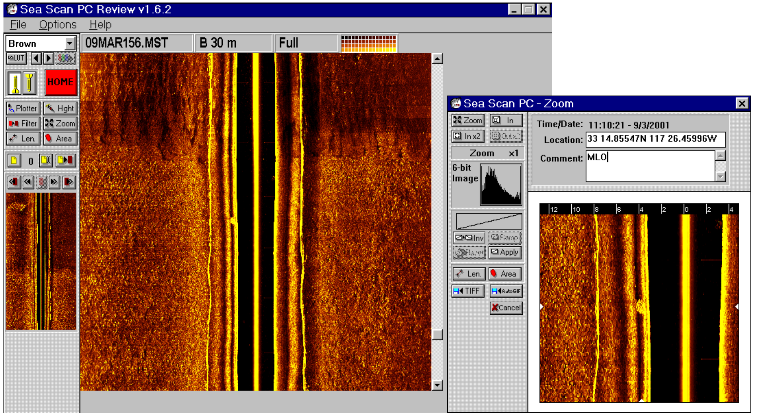Click the Apply contrast button
The height and width of the screenshot is (418, 757).
pyautogui.click(x=505, y=252)
